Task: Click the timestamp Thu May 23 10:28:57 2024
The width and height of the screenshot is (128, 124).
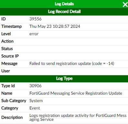Action: (55, 26)
